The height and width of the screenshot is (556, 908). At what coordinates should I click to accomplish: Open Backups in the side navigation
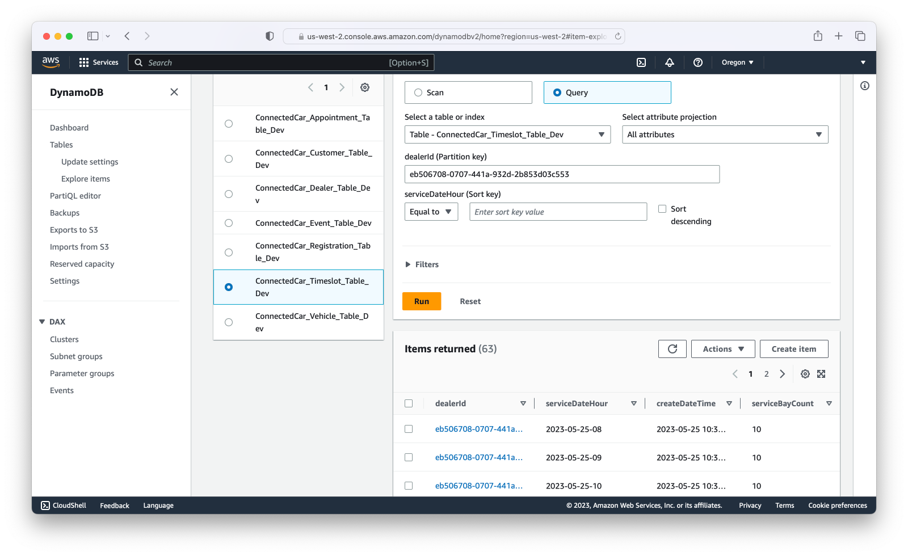point(65,213)
